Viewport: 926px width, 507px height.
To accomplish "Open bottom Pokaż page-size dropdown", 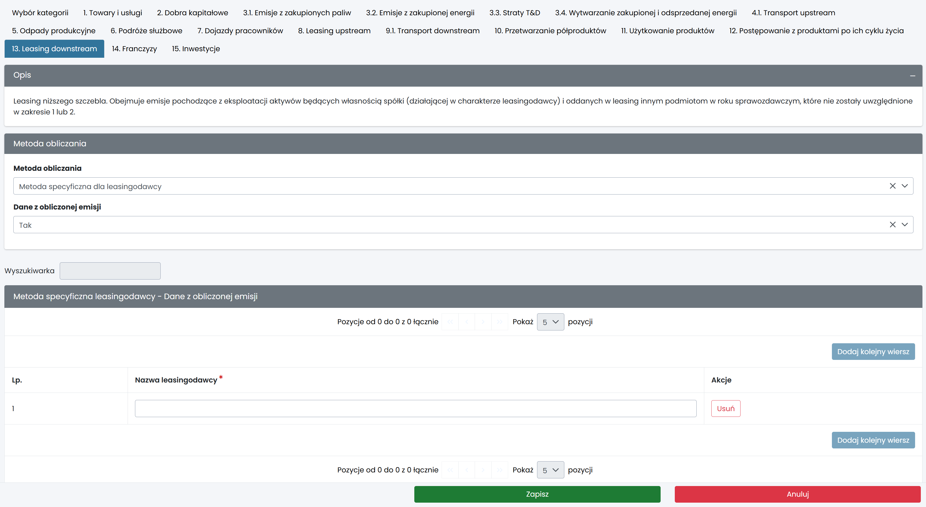I will pyautogui.click(x=550, y=470).
